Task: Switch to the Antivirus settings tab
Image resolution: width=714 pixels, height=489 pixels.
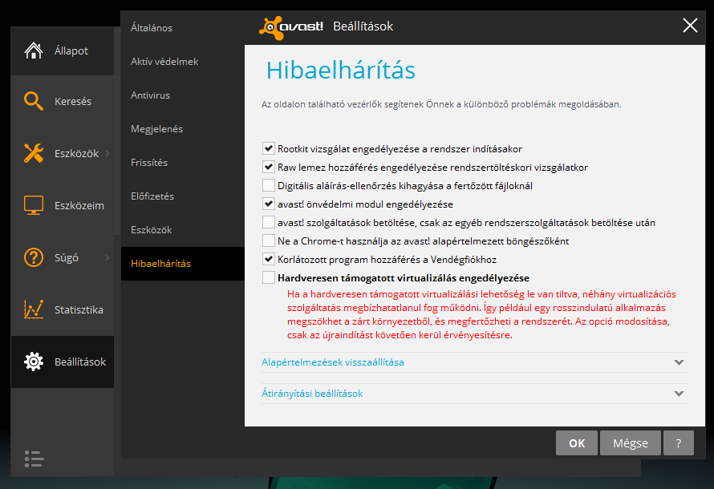Action: [183, 95]
